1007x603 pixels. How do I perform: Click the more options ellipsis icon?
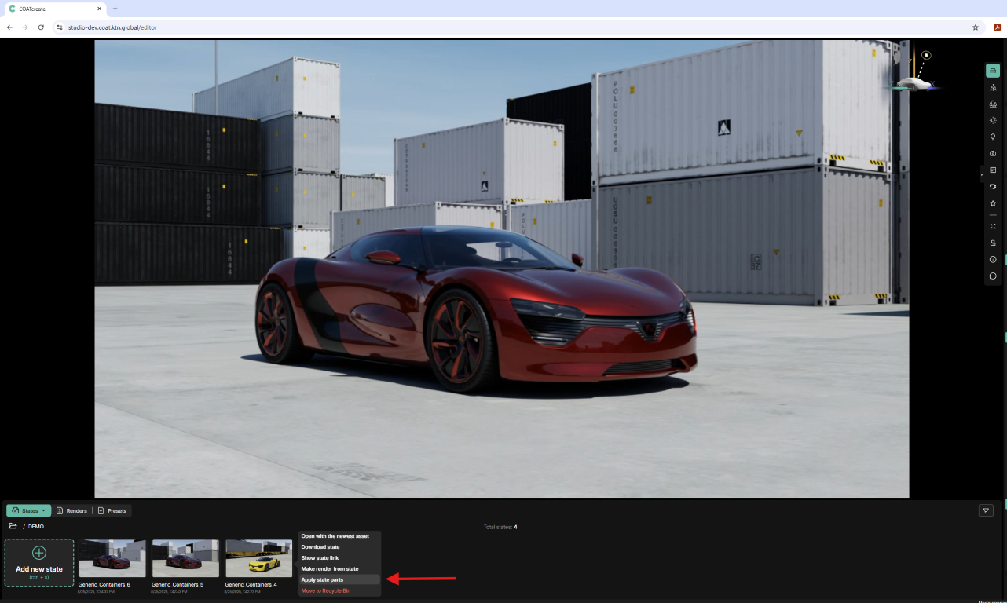click(x=993, y=276)
